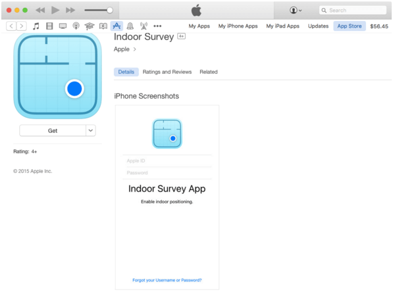
Task: Show more media types with ellipsis
Action: pyautogui.click(x=157, y=26)
